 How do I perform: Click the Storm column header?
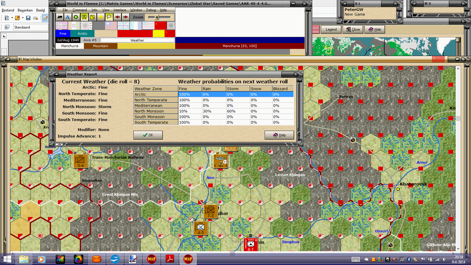(x=238, y=89)
